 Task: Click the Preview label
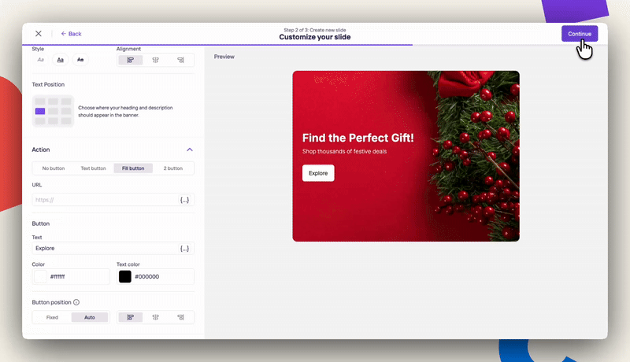pos(224,57)
